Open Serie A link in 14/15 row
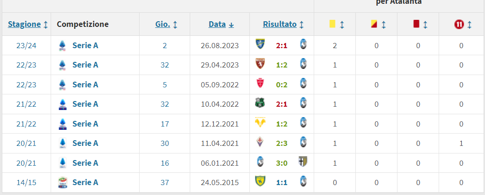485x195 pixels. 85,182
